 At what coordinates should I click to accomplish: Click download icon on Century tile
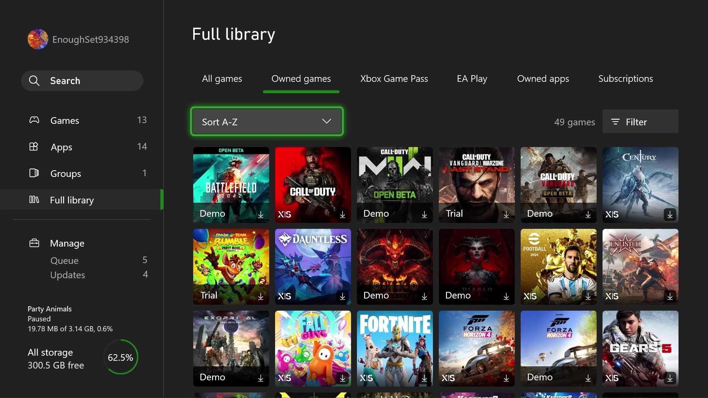[x=670, y=214]
